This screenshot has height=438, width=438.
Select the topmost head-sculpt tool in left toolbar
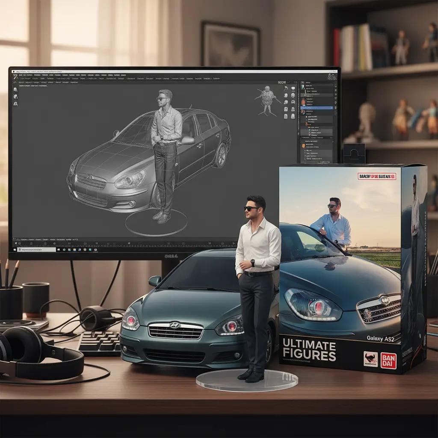[x=15, y=90]
